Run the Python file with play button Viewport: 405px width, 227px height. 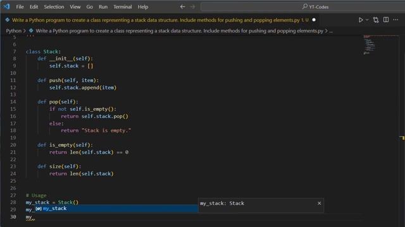tap(361, 20)
